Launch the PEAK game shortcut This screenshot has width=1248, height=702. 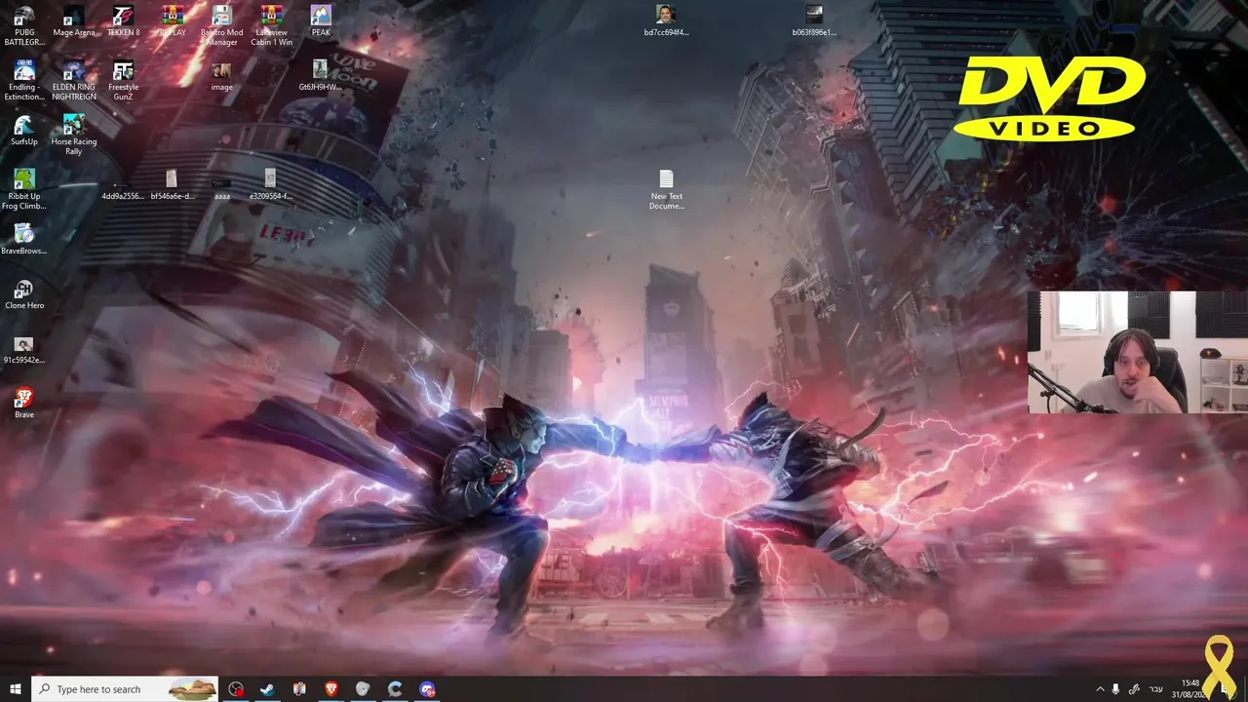321,21
